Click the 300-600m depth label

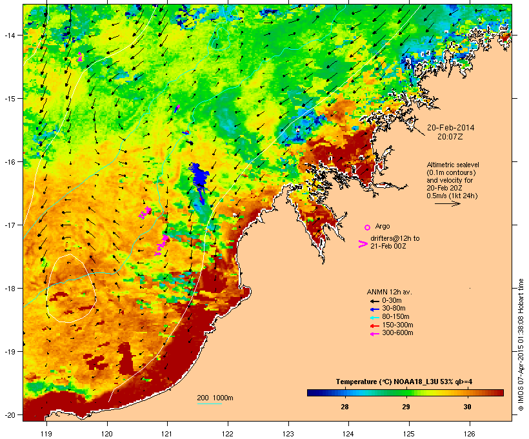(397, 333)
